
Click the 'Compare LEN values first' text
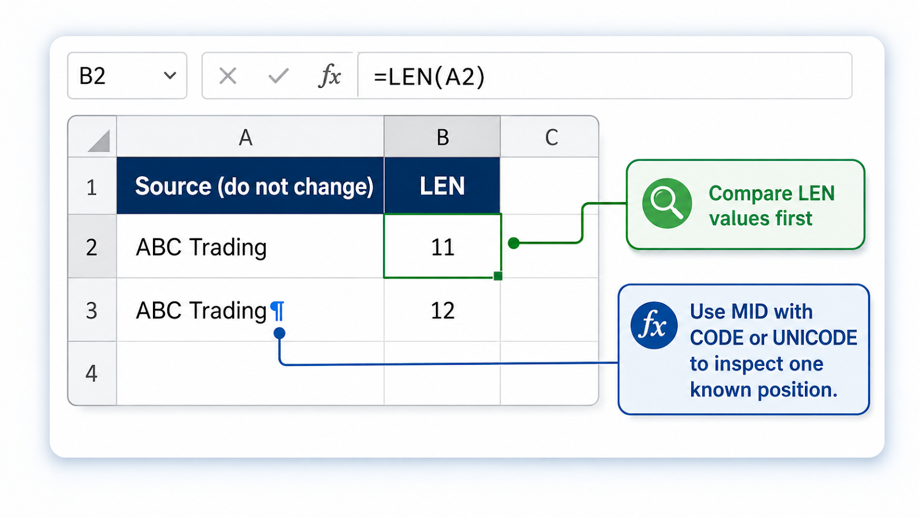coord(772,206)
